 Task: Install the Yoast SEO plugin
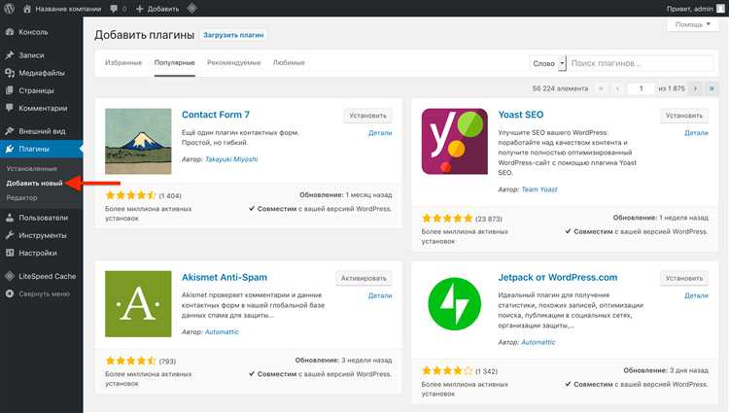(x=684, y=116)
